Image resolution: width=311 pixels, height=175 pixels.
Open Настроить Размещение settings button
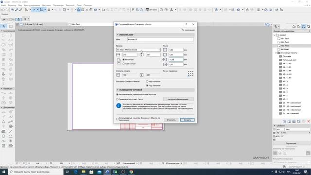pos(178,99)
